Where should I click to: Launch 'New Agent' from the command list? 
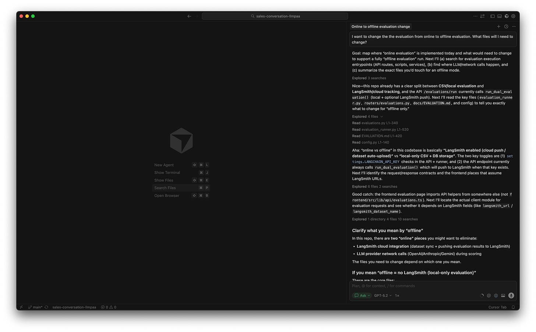163,165
